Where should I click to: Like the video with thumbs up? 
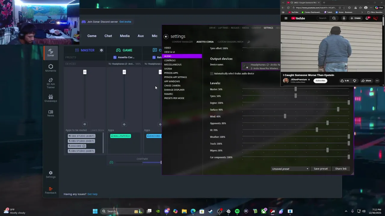coord(344,81)
